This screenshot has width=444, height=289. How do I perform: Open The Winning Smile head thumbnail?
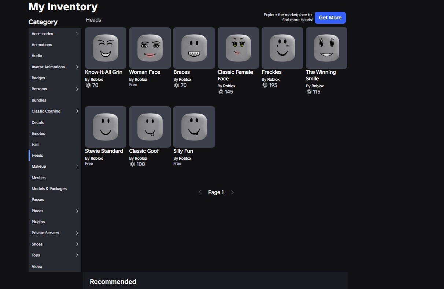point(326,48)
